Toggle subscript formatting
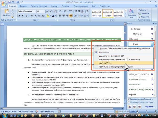This screenshot has height=118, width=158. [x=35, y=16]
